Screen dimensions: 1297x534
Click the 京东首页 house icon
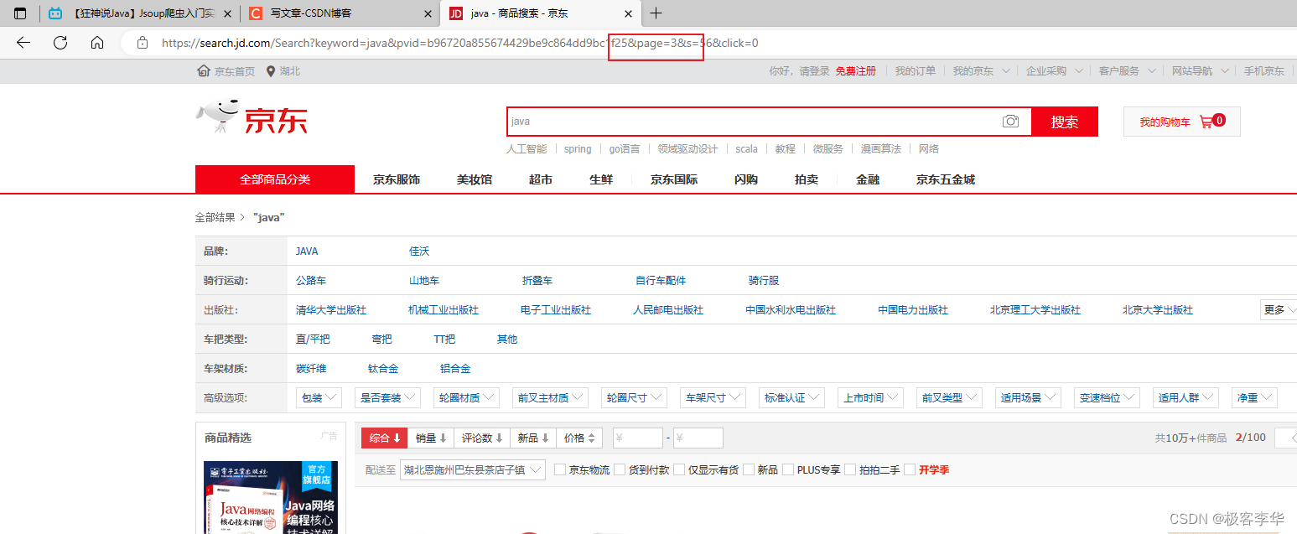point(203,71)
